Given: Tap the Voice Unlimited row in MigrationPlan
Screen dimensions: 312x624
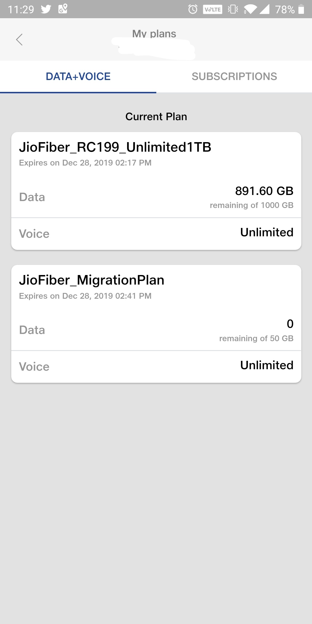Looking at the screenshot, I should pyautogui.click(x=156, y=366).
